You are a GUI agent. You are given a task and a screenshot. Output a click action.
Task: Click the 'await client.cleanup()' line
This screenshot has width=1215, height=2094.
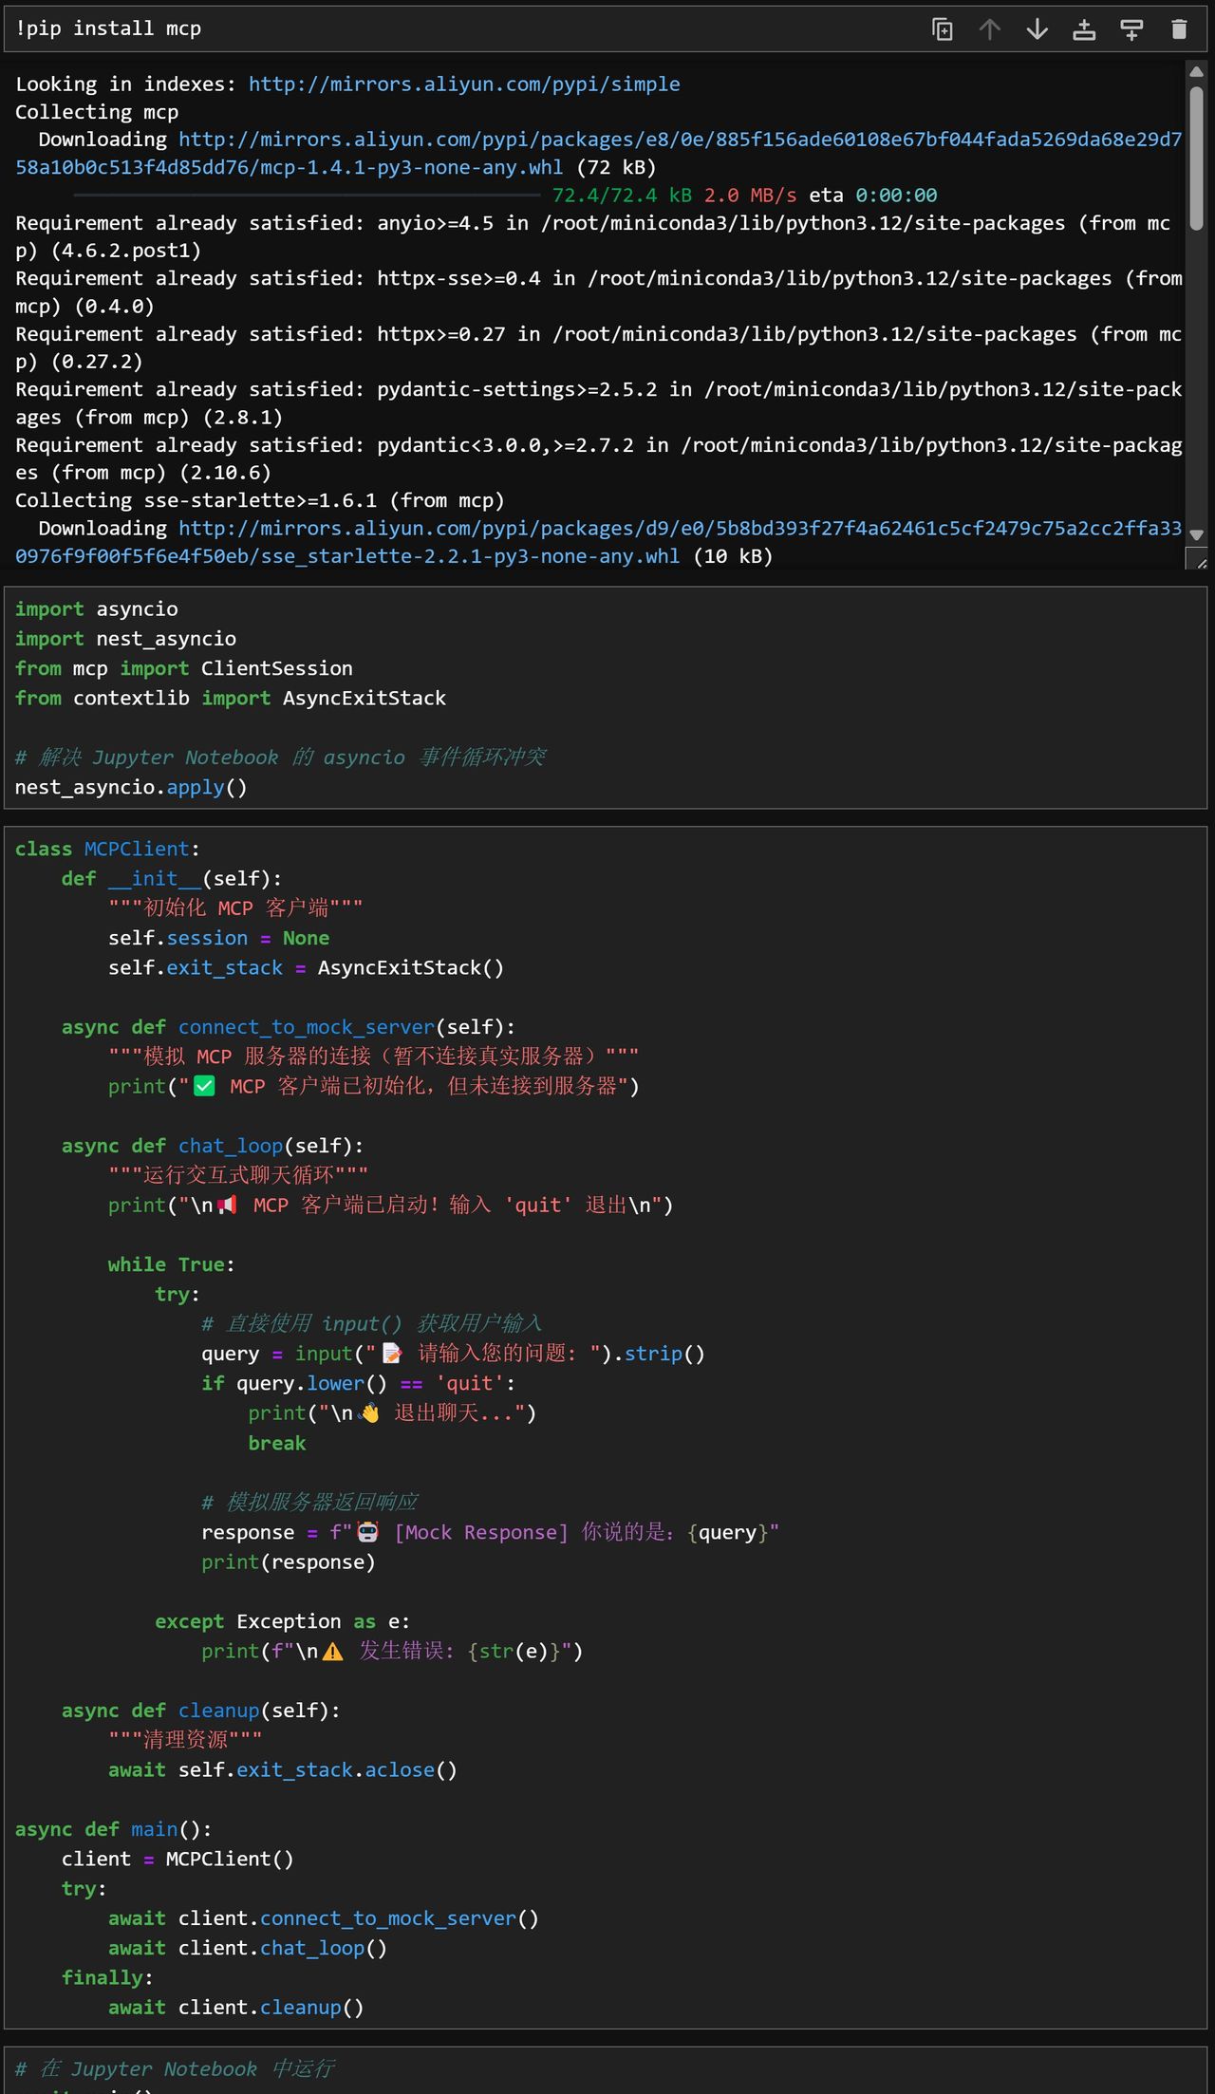click(235, 2008)
